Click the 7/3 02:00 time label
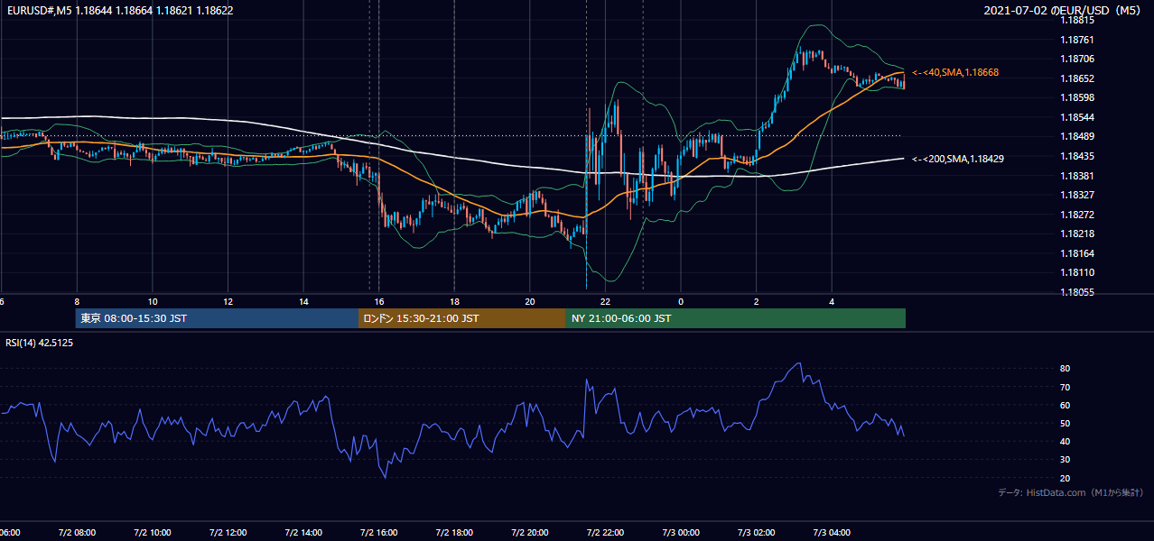The width and height of the screenshot is (1154, 541). [756, 532]
